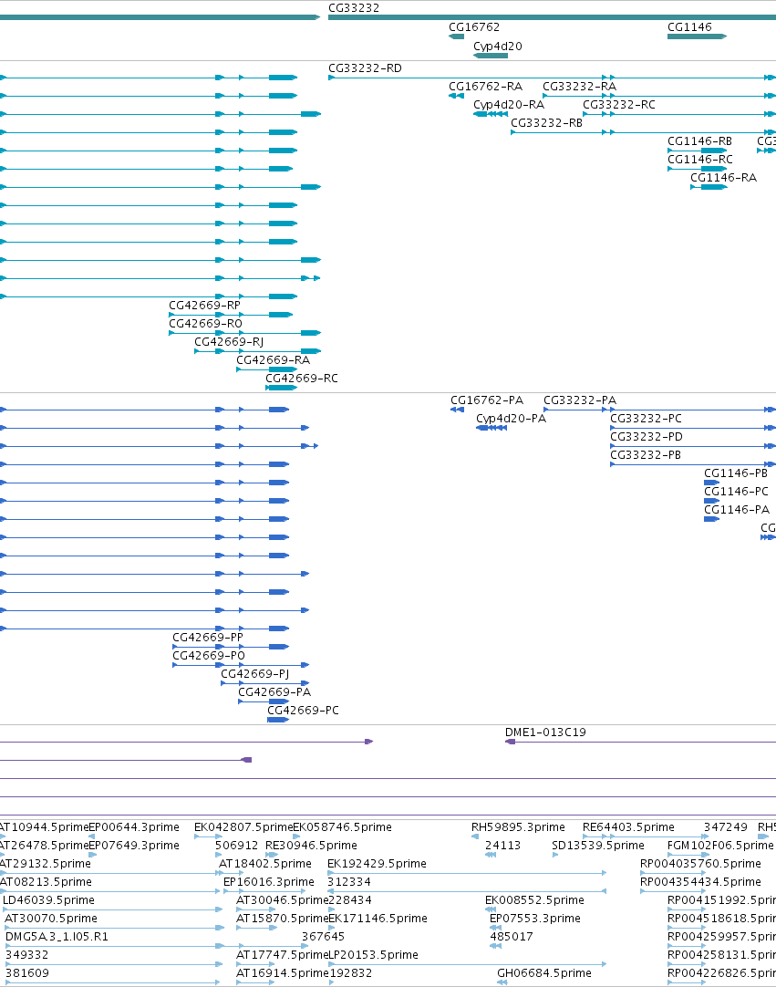
Task: Select transcript Cyp4d20-RA
Action: pyautogui.click(x=509, y=105)
